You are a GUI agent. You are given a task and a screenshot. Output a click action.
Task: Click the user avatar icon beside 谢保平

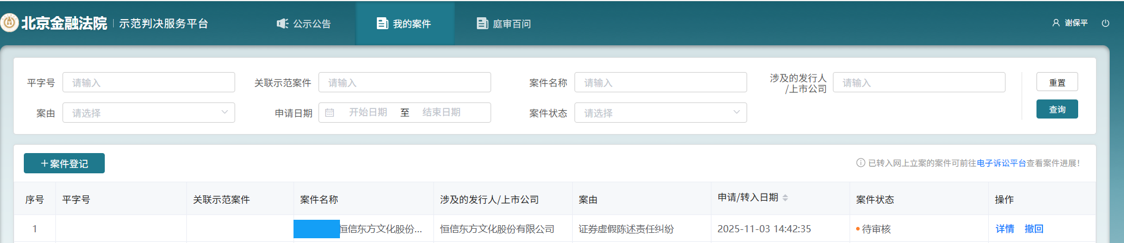1056,23
